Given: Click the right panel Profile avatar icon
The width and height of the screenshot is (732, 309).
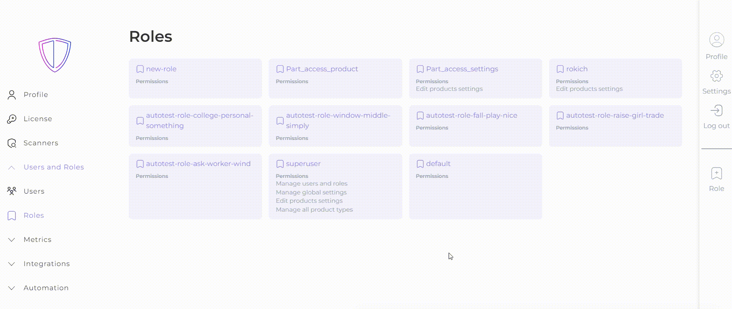Looking at the screenshot, I should pyautogui.click(x=716, y=40).
